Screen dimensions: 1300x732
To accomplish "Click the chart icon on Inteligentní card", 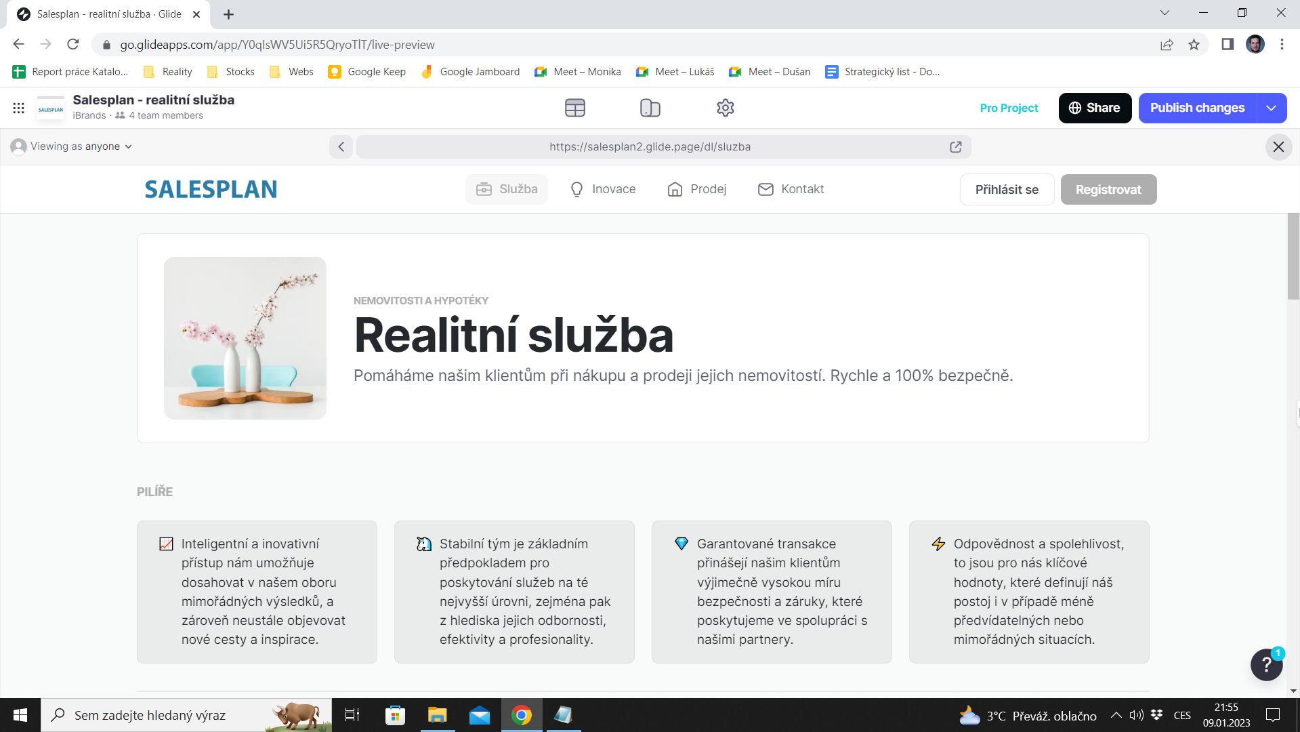I will tap(166, 544).
